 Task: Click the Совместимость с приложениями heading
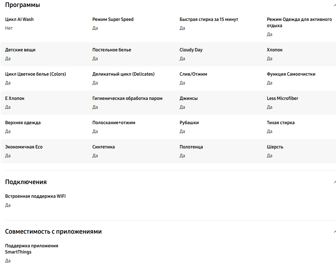point(53,232)
